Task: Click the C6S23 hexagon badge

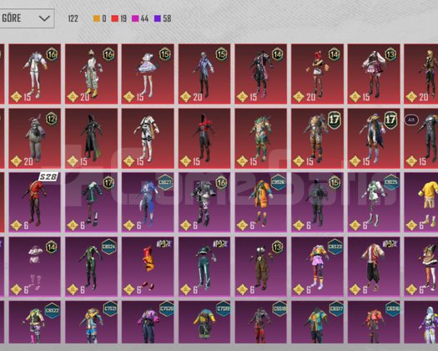Action: coord(335,247)
